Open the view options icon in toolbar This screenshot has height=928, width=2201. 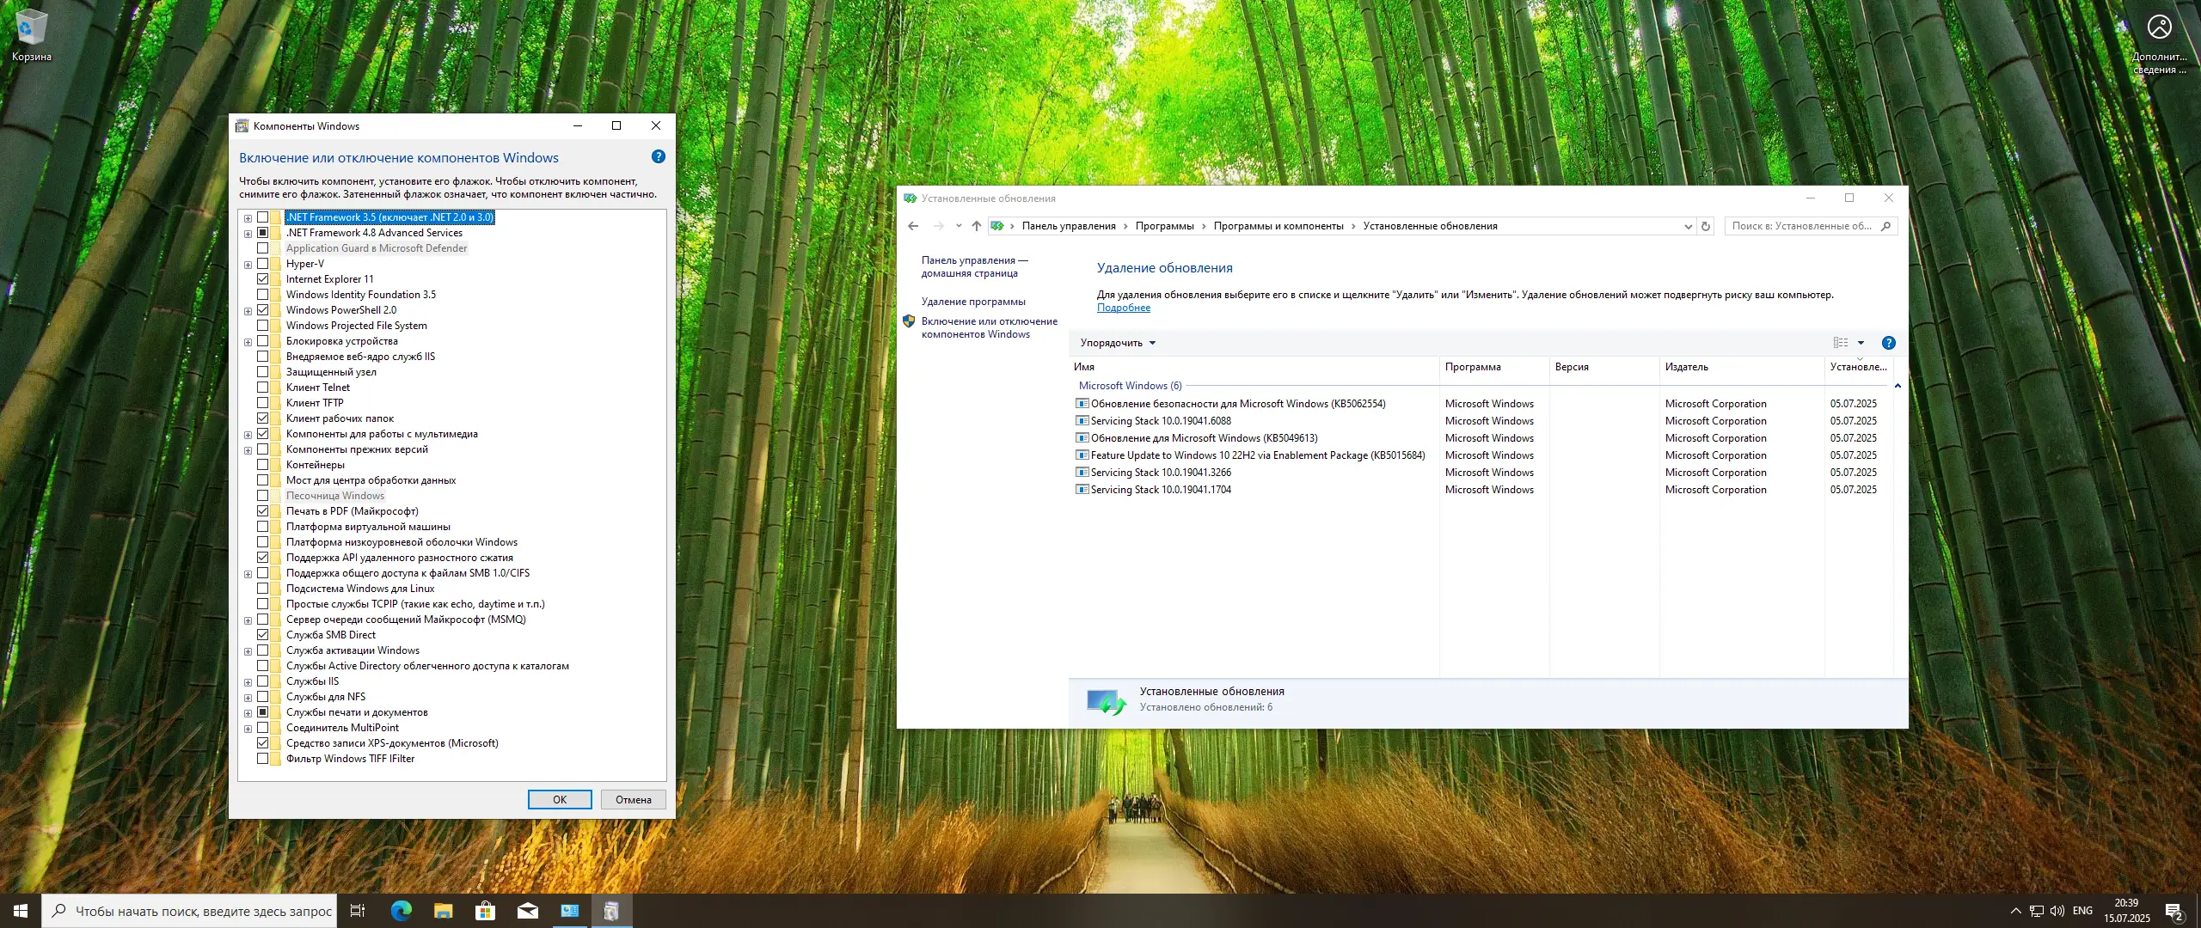1841,343
